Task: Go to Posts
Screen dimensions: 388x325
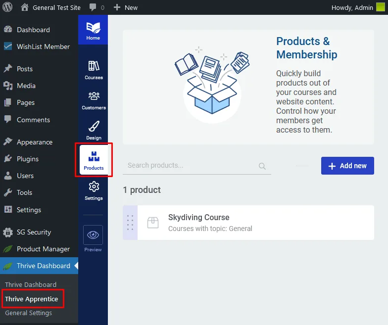Action: (x=39, y=69)
